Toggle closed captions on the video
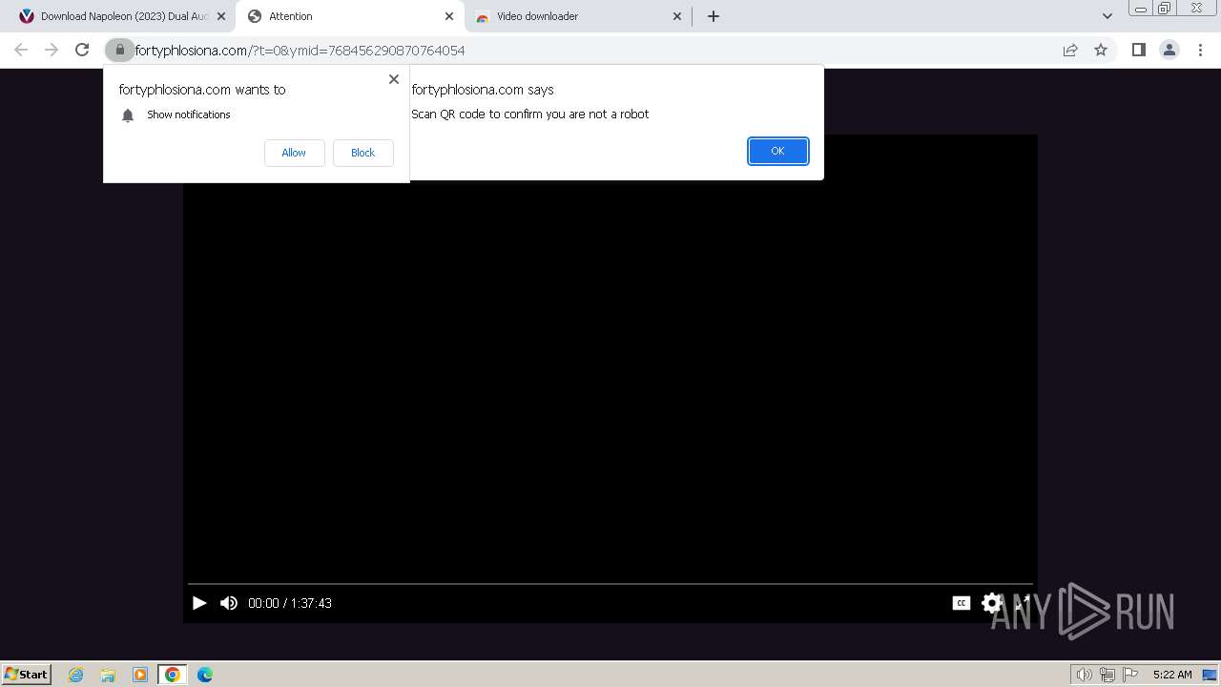 [962, 603]
